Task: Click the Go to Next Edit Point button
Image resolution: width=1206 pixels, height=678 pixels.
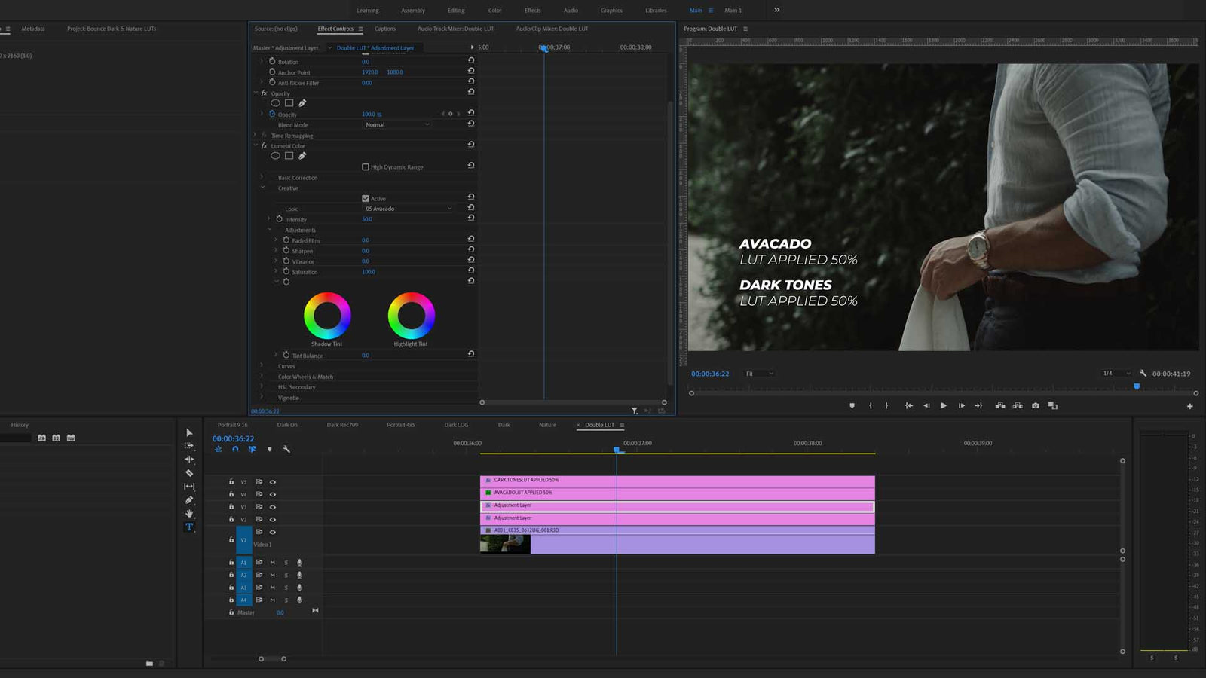Action: pos(979,405)
